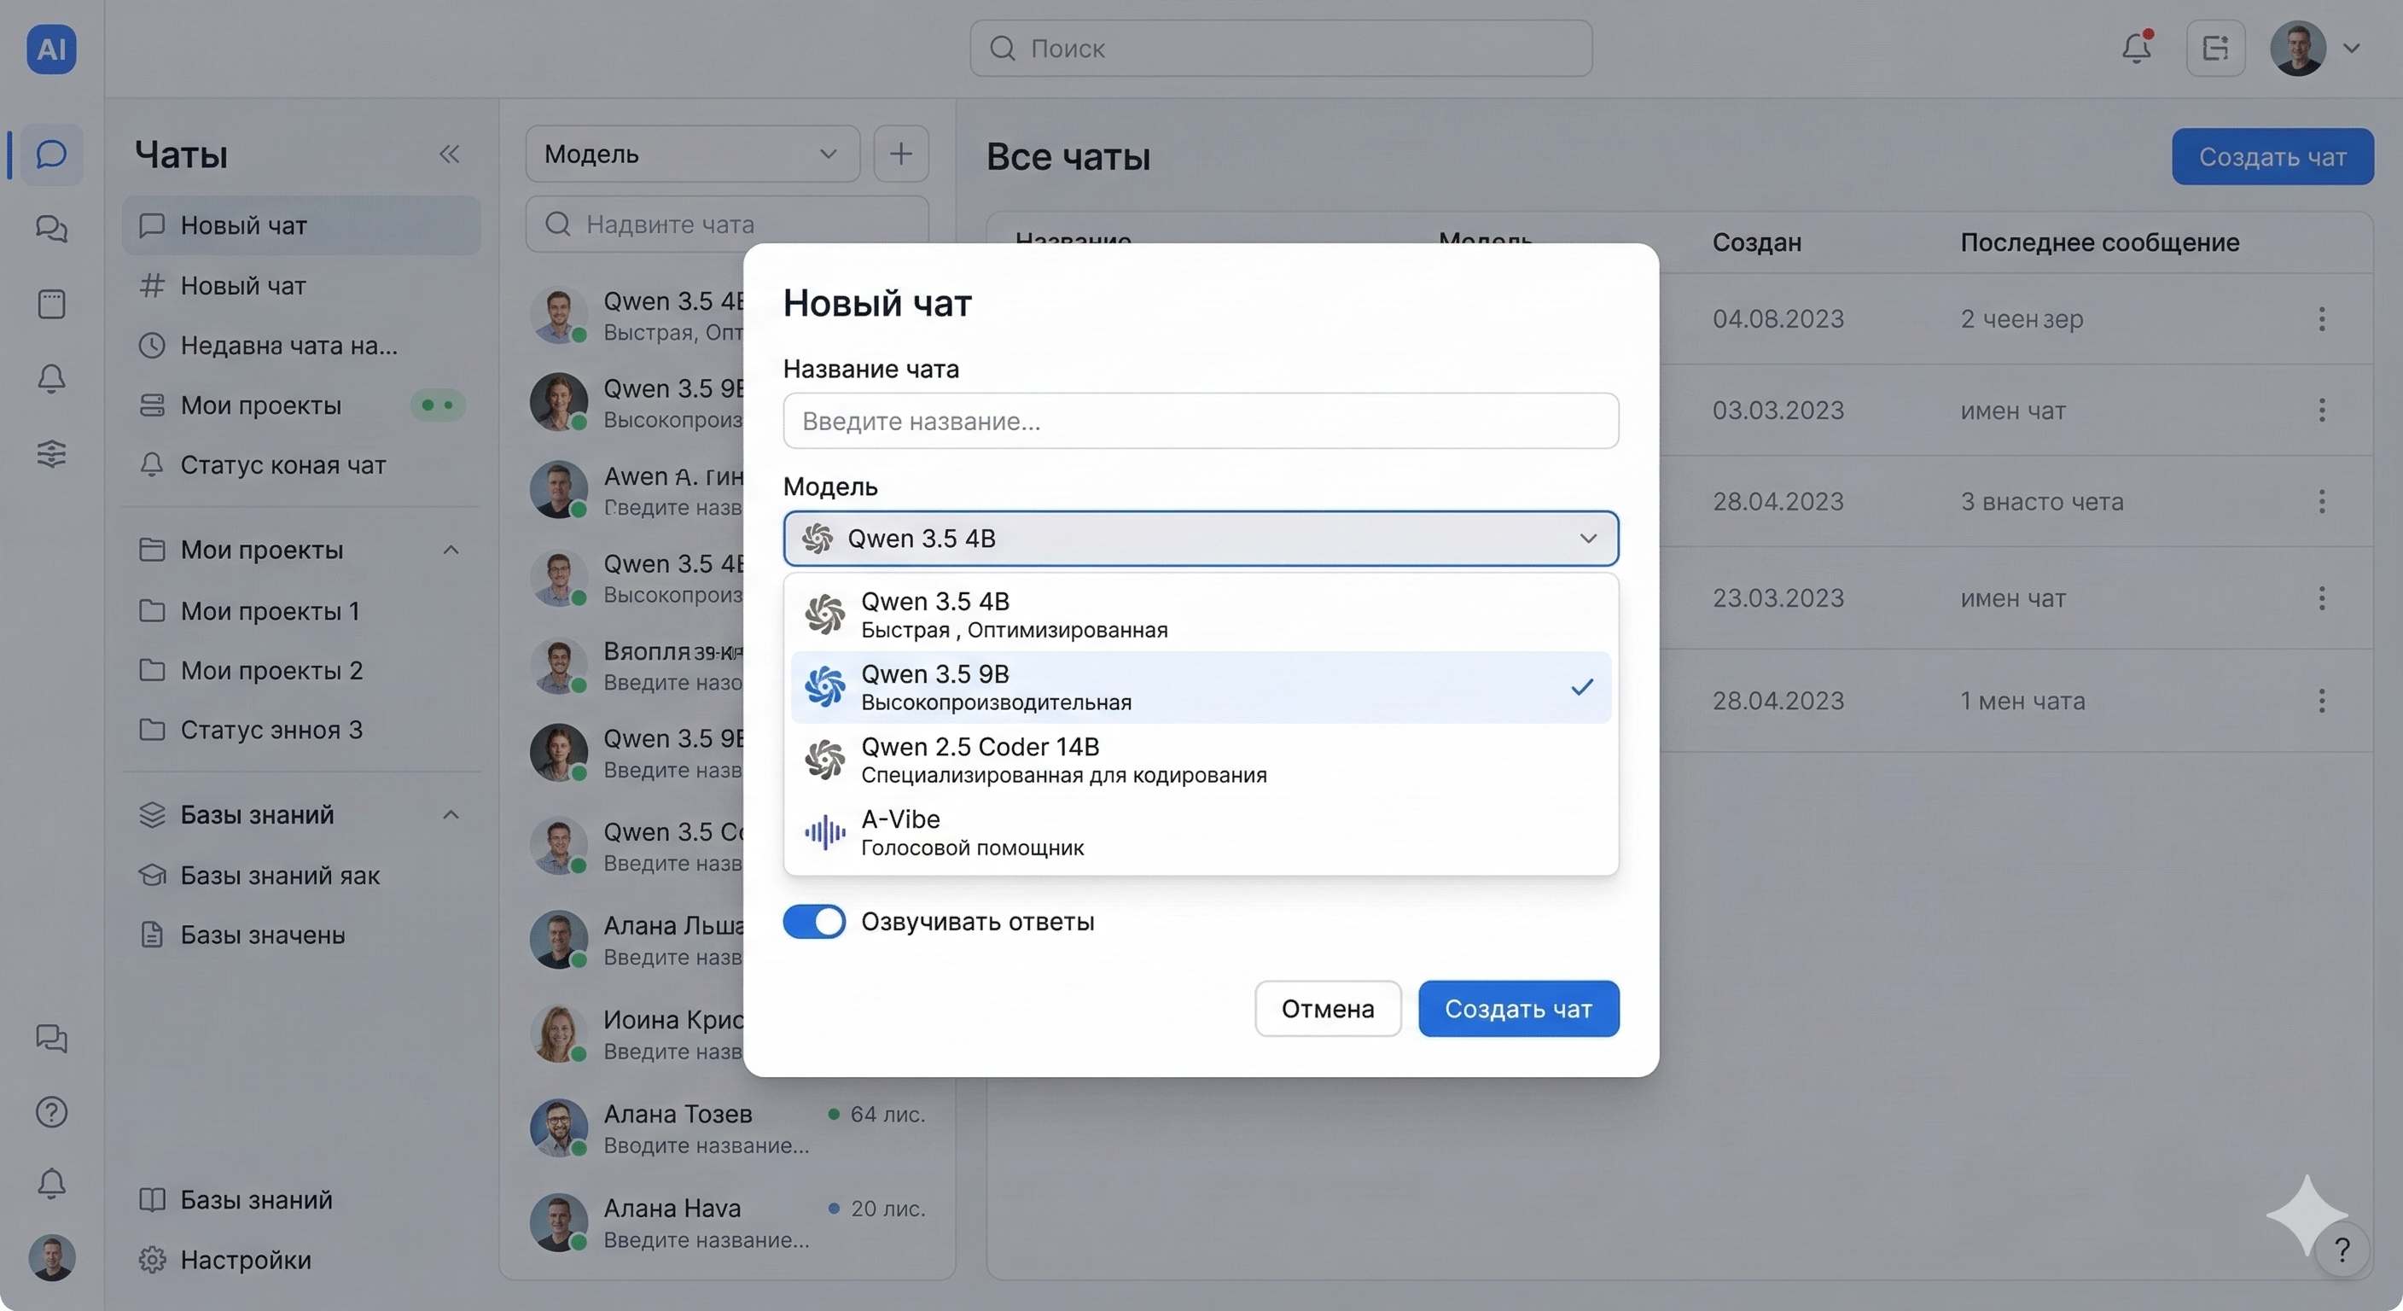Choose A-Vibe voice assistant option

click(x=1201, y=832)
